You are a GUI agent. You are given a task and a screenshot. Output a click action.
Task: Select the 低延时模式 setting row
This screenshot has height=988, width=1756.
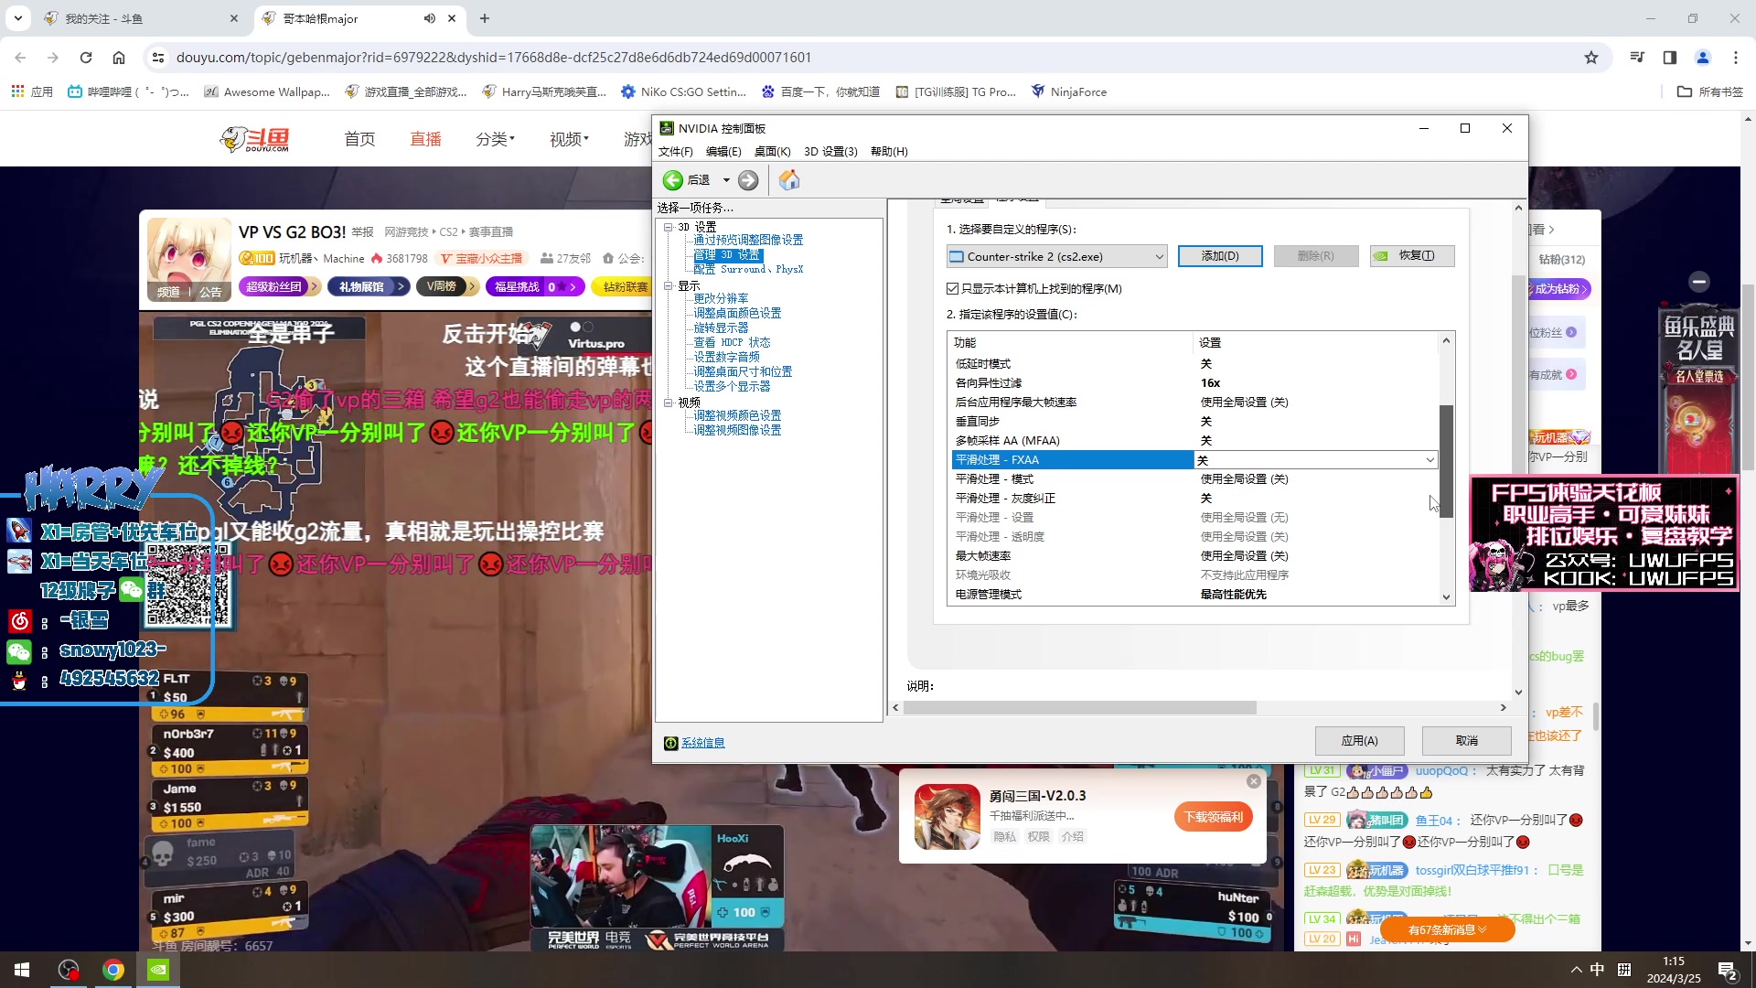click(x=1194, y=364)
